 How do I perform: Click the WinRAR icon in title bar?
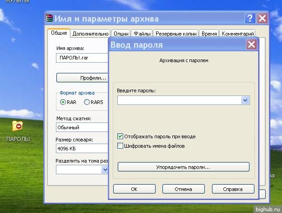coord(50,18)
